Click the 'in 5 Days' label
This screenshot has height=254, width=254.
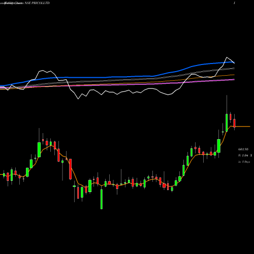[x=244, y=162]
